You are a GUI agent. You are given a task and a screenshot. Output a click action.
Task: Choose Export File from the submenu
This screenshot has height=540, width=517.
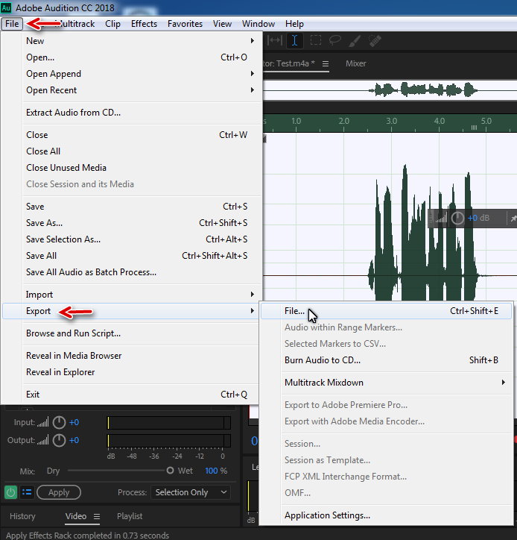pos(295,311)
